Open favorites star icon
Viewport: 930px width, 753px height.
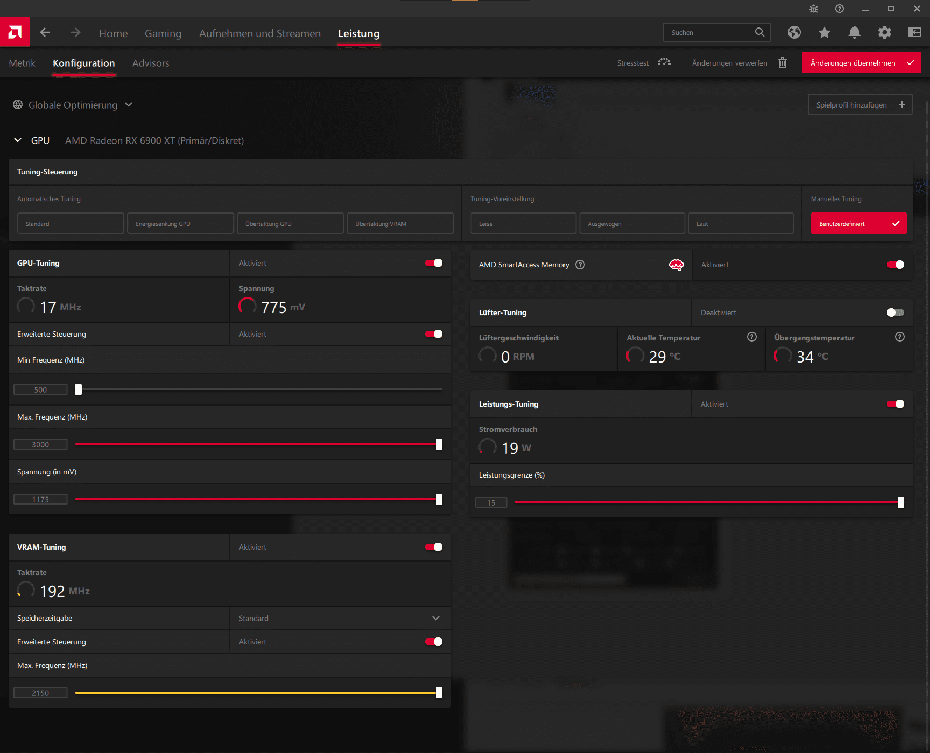824,32
